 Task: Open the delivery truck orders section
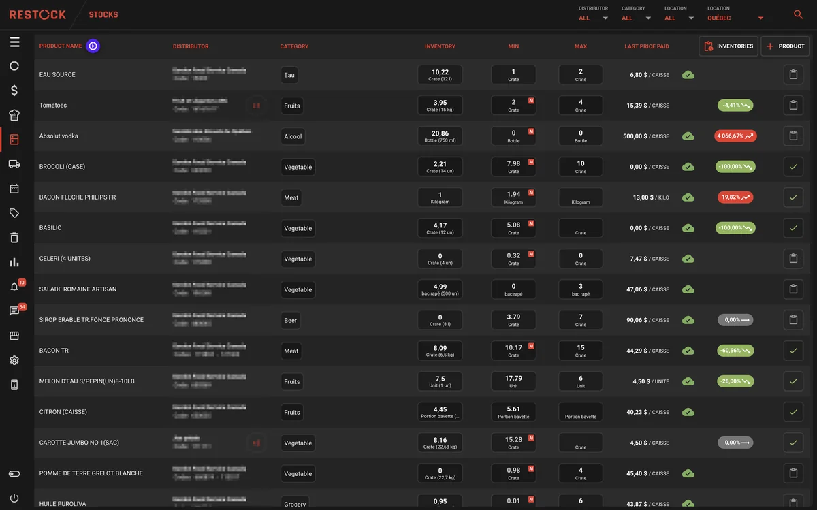[x=14, y=164]
